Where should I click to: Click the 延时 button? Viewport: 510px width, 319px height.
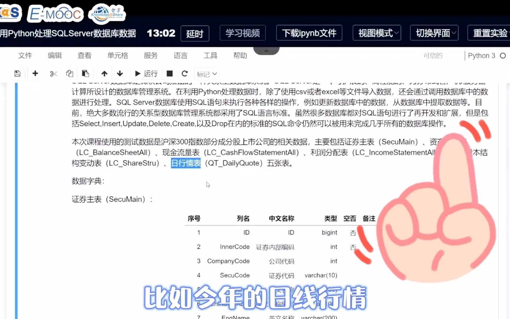tap(195, 33)
